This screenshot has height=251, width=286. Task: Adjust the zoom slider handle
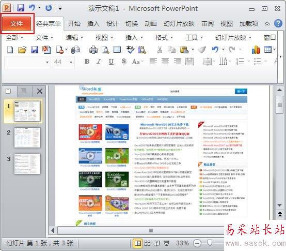(210, 243)
